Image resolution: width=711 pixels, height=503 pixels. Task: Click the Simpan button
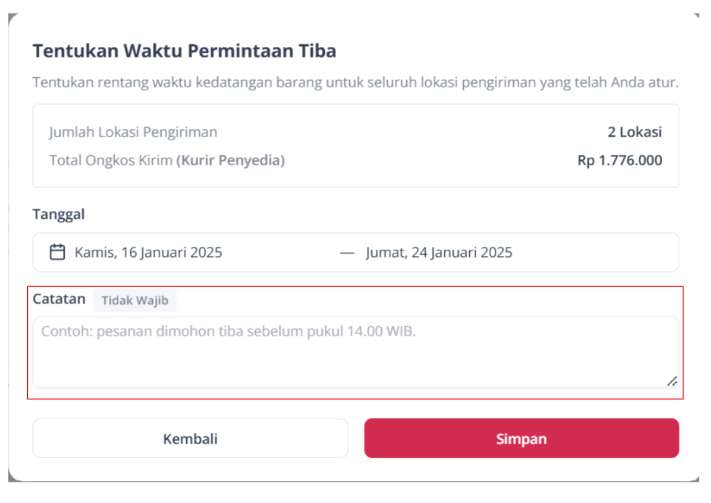pyautogui.click(x=521, y=438)
